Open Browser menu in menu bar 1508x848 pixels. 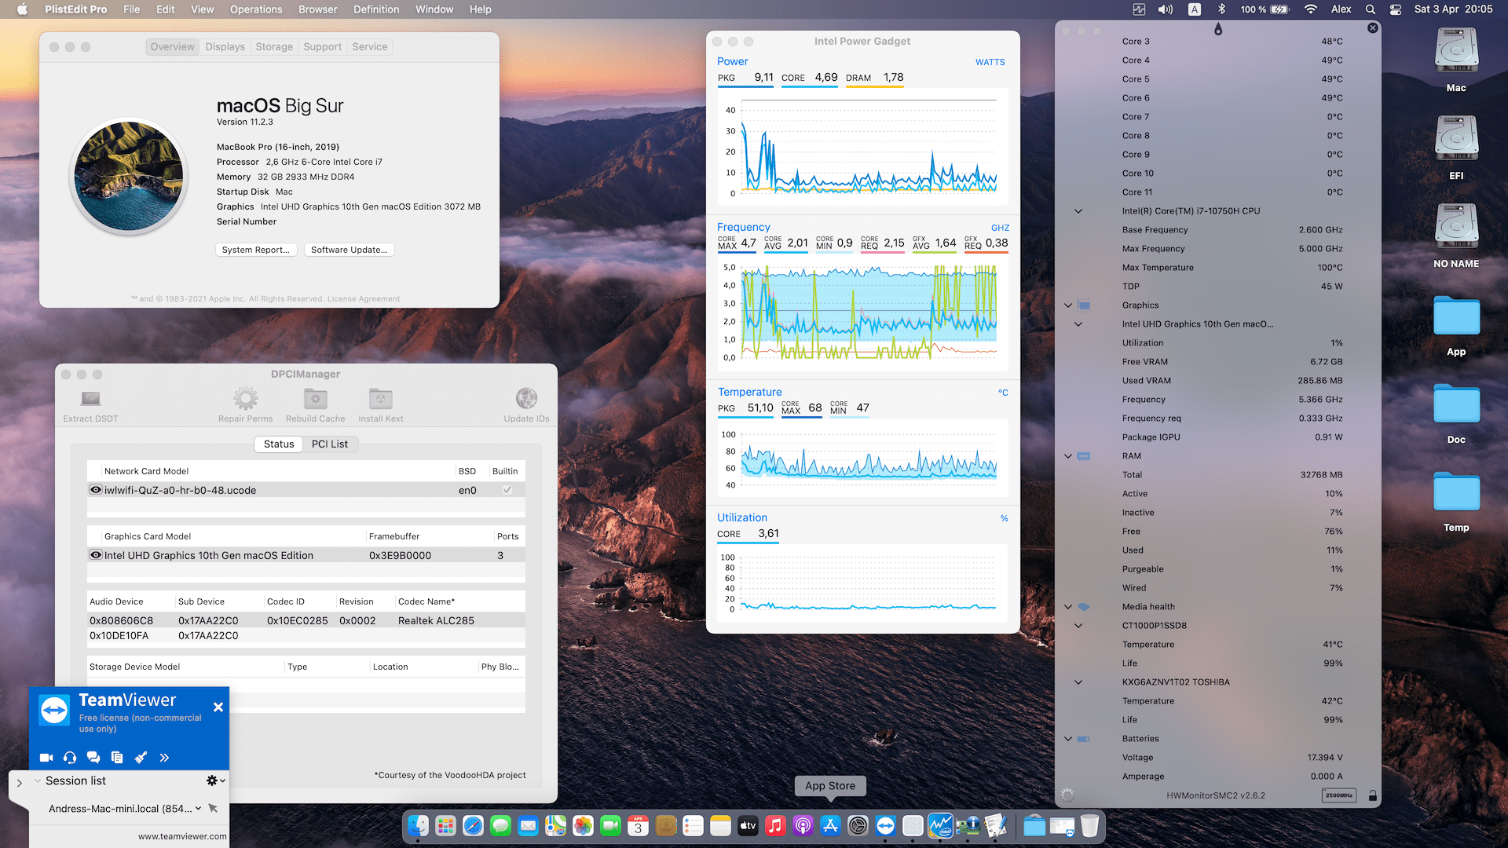(x=317, y=9)
